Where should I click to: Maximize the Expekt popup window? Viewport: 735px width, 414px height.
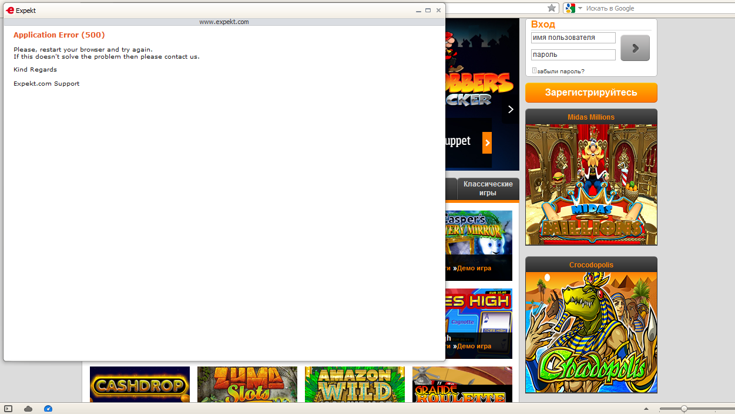click(428, 11)
